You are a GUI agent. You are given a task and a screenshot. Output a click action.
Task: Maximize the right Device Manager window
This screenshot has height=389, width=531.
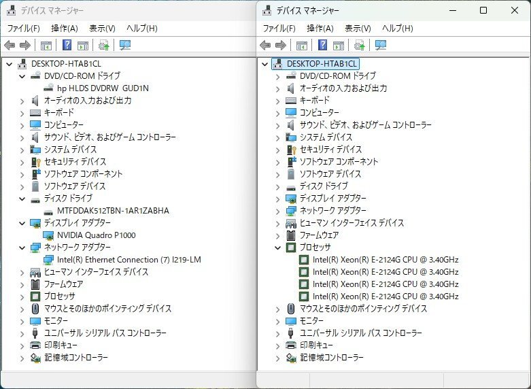click(483, 10)
